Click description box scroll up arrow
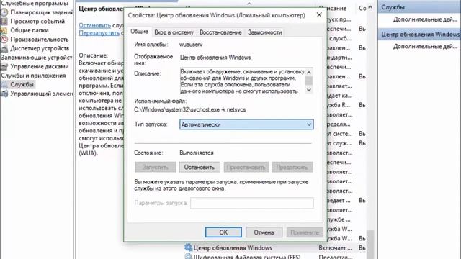Image resolution: width=461 pixels, height=259 pixels. (x=309, y=72)
